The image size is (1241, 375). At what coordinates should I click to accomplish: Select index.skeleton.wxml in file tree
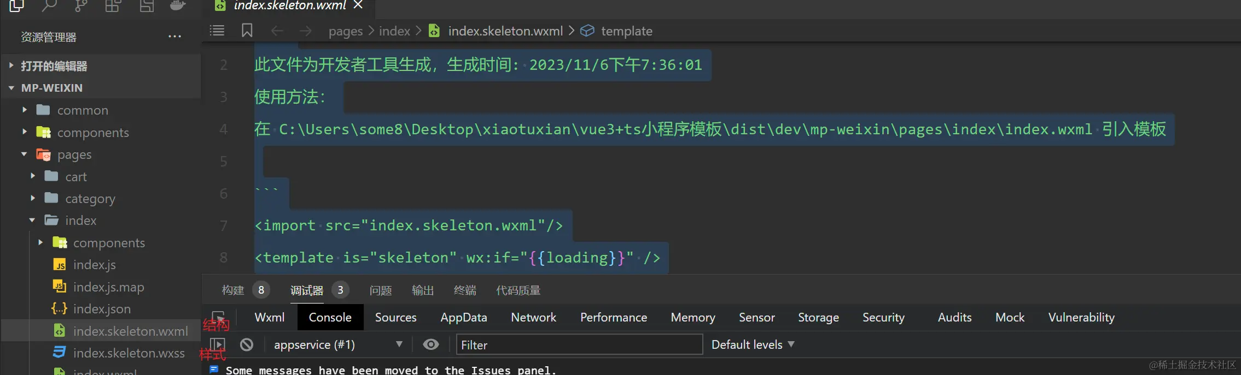click(x=101, y=331)
